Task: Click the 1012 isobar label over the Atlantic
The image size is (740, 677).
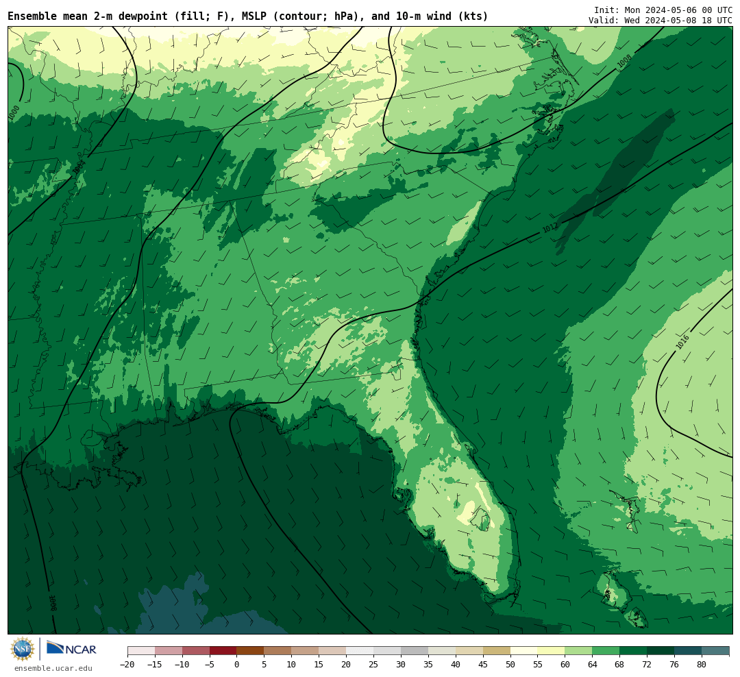Action: tap(550, 228)
